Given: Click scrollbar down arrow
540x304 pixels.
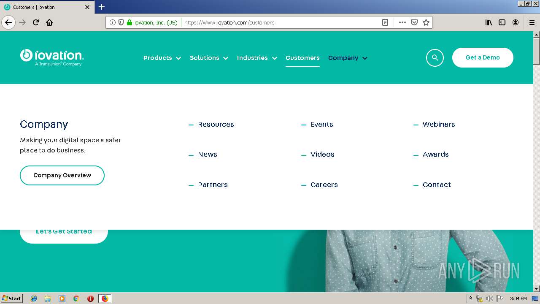Looking at the screenshot, I should (537, 289).
